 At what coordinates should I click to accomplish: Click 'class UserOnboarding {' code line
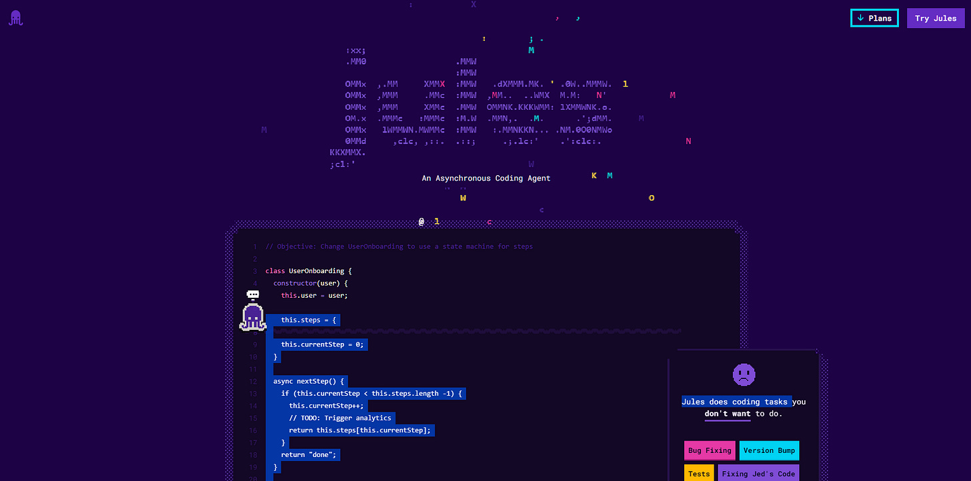coord(308,271)
